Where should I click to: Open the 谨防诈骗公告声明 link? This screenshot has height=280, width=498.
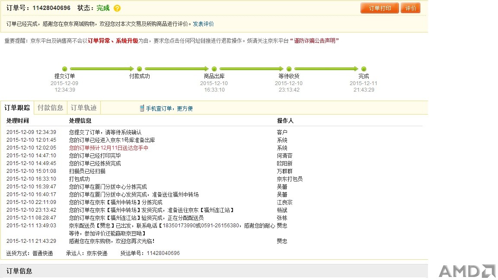click(x=314, y=41)
